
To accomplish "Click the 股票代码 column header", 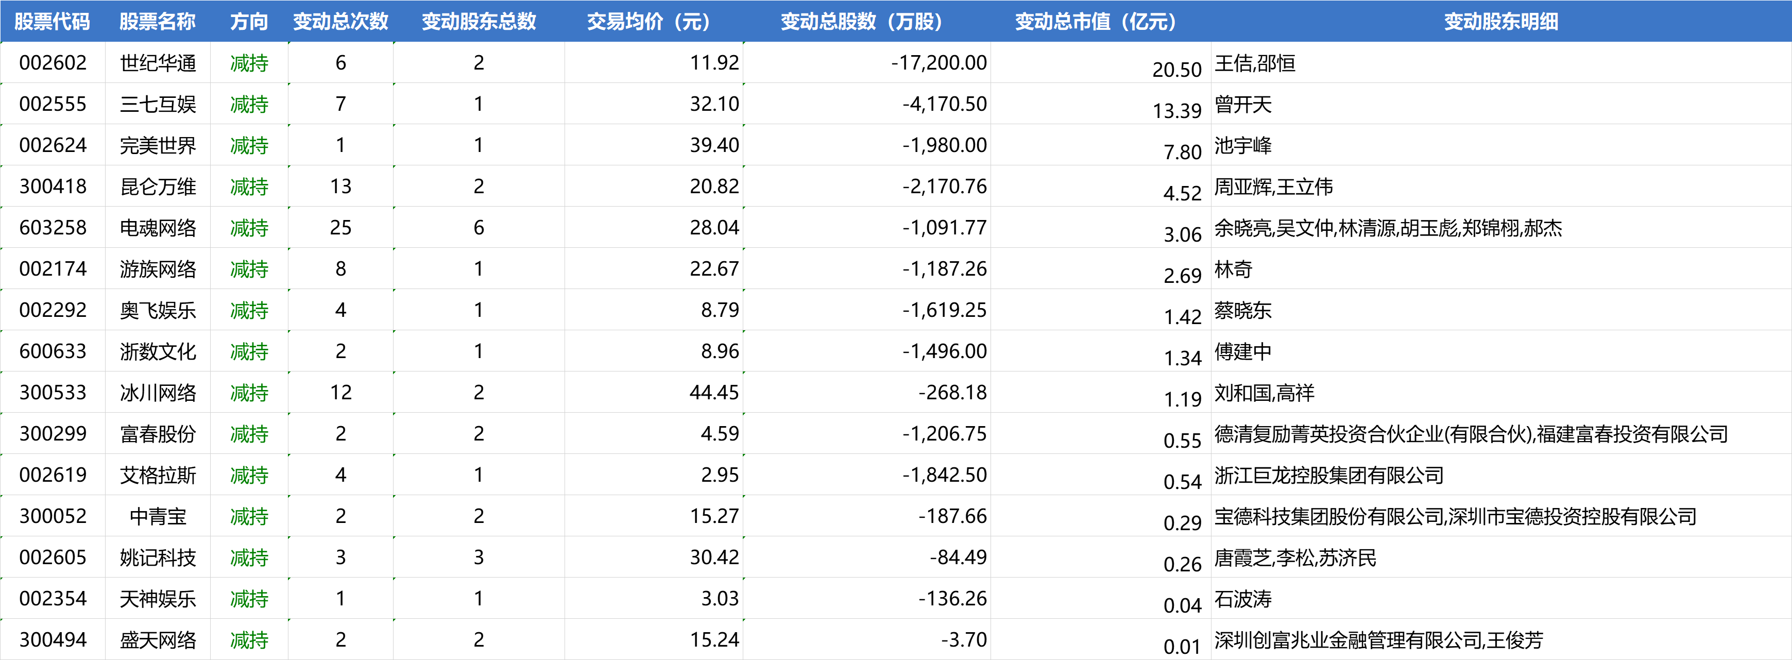I will point(52,22).
